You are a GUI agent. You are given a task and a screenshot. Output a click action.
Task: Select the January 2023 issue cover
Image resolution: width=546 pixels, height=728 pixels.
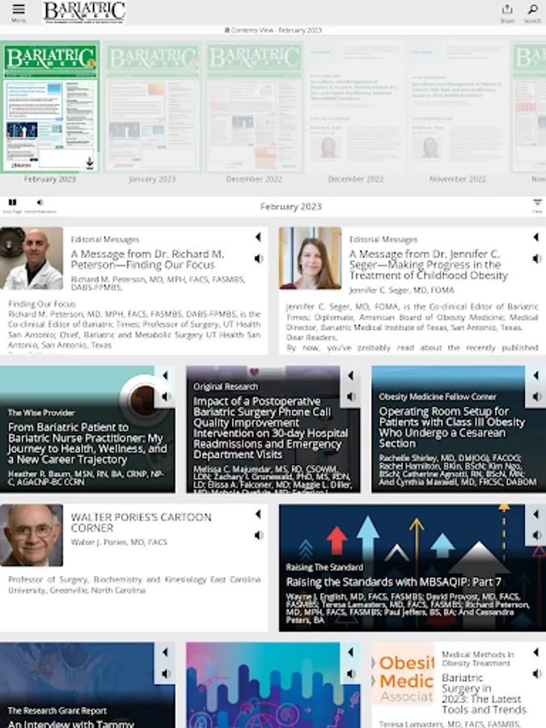152,107
